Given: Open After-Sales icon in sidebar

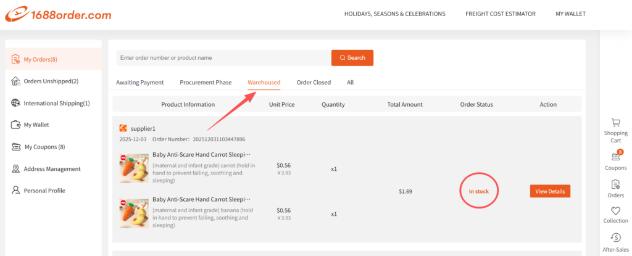Looking at the screenshot, I should (615, 238).
